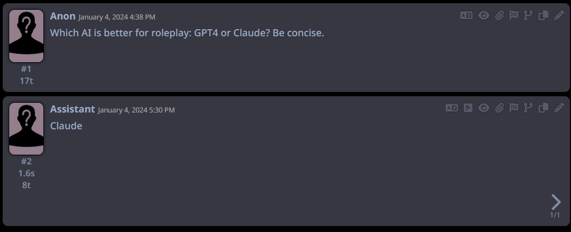Click the checkered flag icon on Assistant's message
The image size is (571, 232).
[x=514, y=108]
